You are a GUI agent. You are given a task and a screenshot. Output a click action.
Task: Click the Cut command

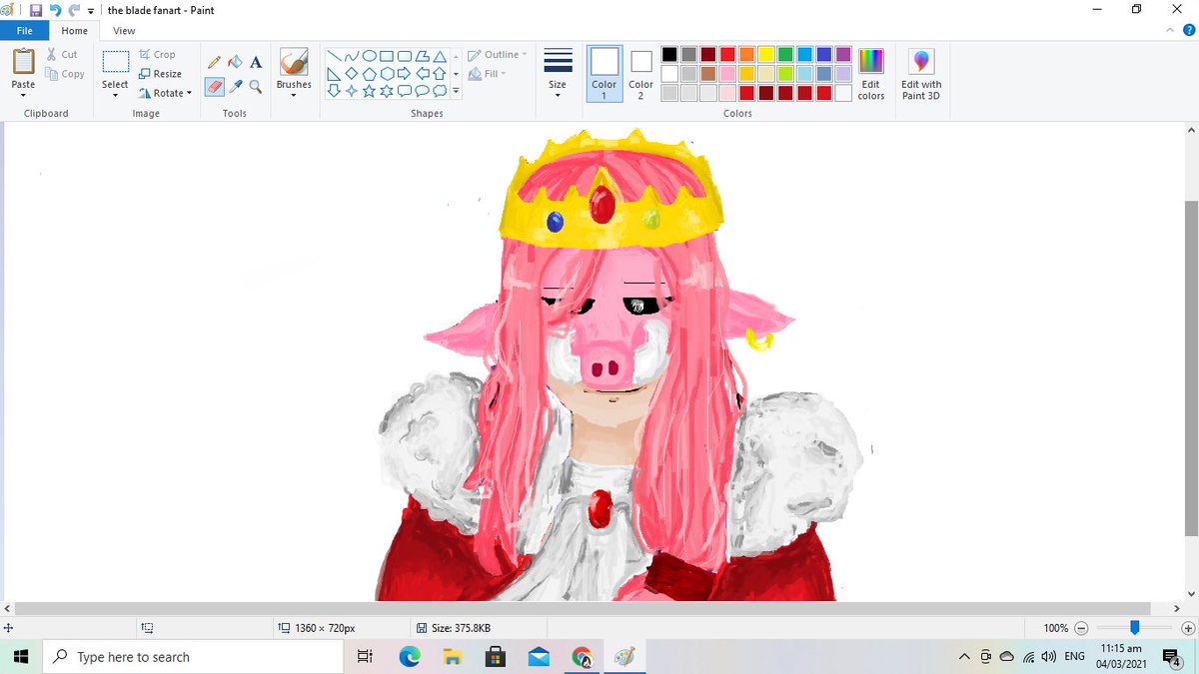click(62, 55)
